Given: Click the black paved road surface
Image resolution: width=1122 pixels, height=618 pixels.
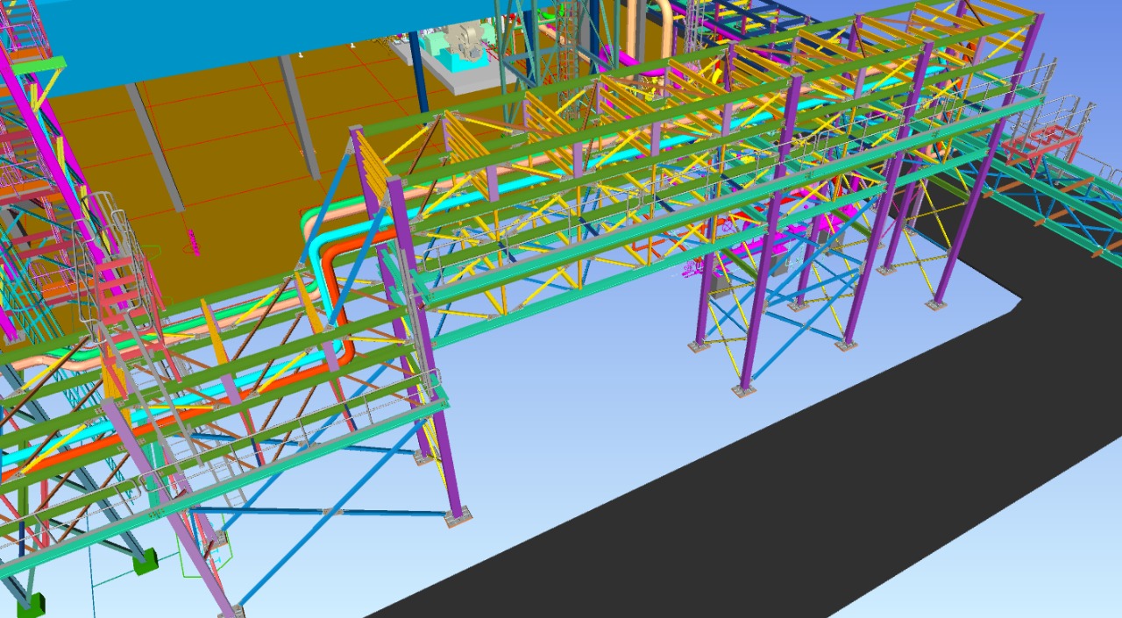Looking at the screenshot, I should click(789, 491).
